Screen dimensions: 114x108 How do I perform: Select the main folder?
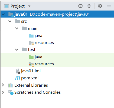[32, 29]
